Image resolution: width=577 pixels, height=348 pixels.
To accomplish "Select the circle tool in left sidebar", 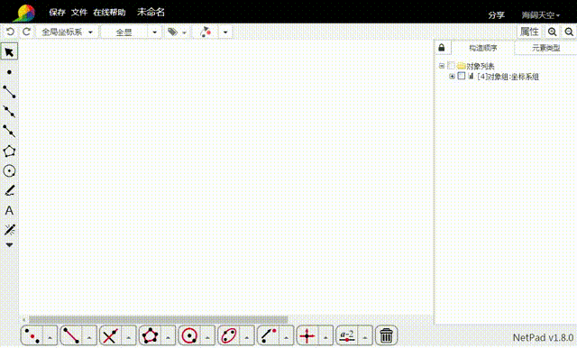I will coord(9,170).
